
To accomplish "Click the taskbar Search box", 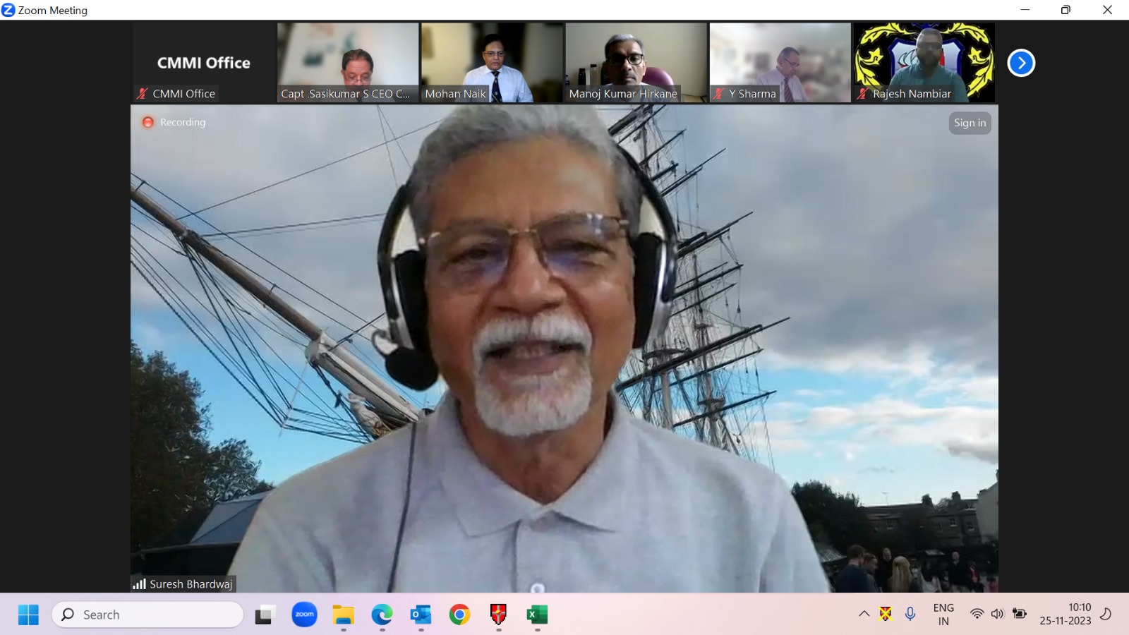I will 147,615.
